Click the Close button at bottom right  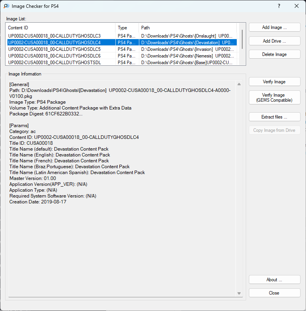coord(274,293)
